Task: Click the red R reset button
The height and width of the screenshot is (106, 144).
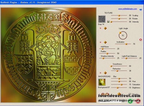Action: pyautogui.click(x=141, y=40)
